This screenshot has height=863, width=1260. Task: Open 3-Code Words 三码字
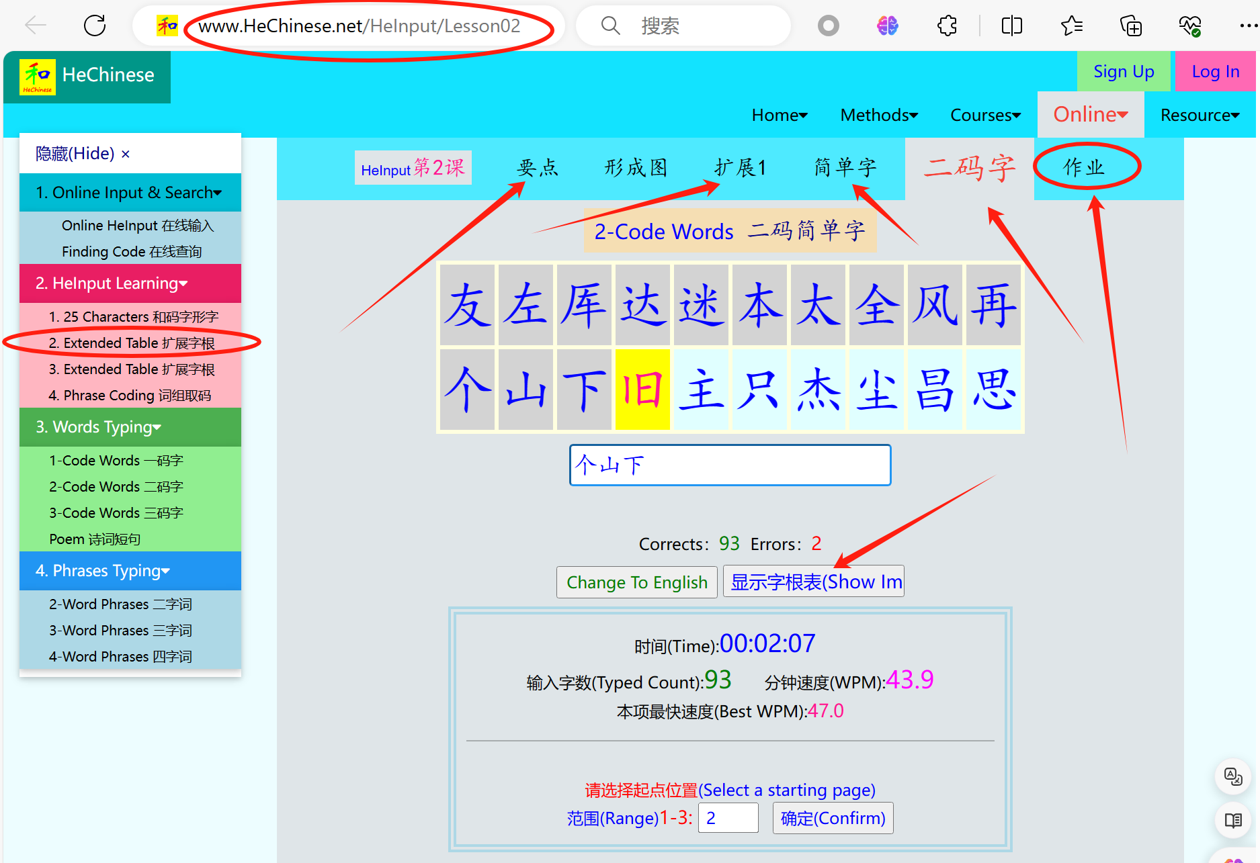pos(116,513)
